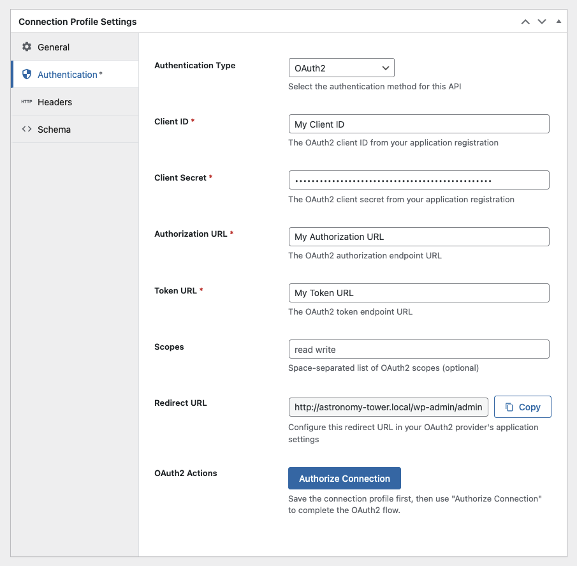This screenshot has width=577, height=566.
Task: Focus the Client ID input field
Action: click(419, 124)
